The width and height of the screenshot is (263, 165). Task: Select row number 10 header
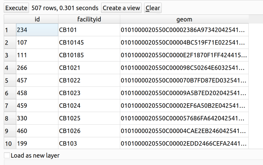(x=10, y=143)
